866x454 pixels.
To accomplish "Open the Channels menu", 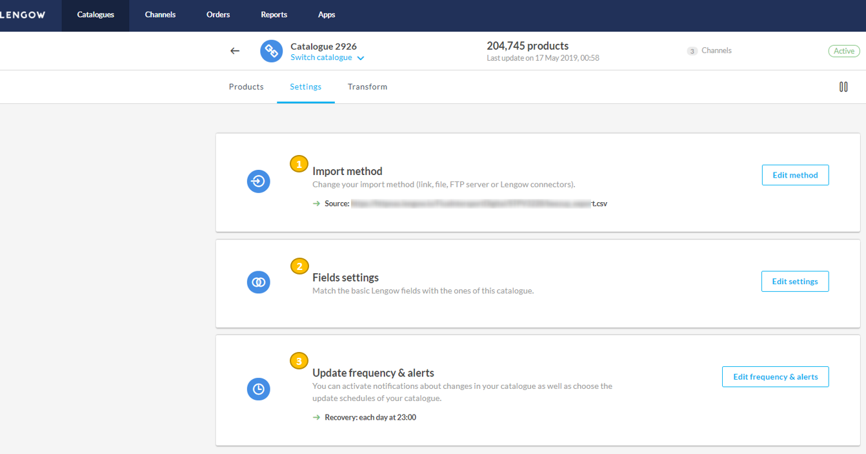I will pyautogui.click(x=160, y=15).
